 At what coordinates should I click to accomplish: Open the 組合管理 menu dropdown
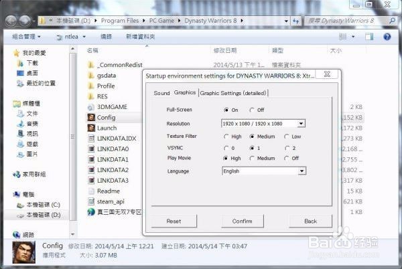26,37
